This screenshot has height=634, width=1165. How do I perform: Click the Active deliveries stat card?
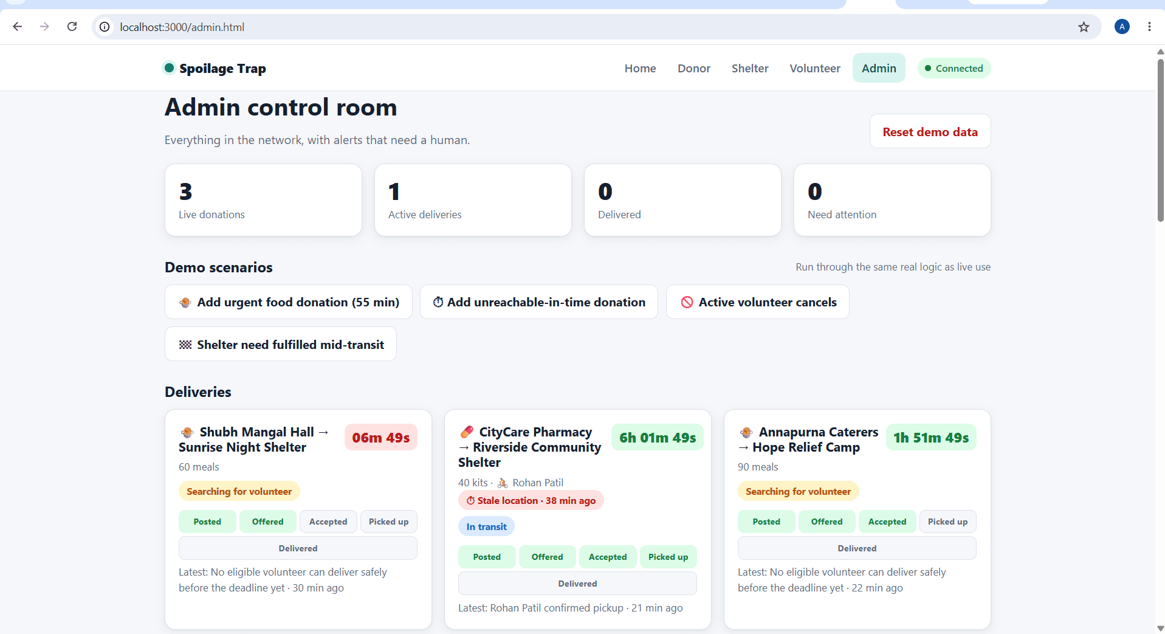point(473,200)
